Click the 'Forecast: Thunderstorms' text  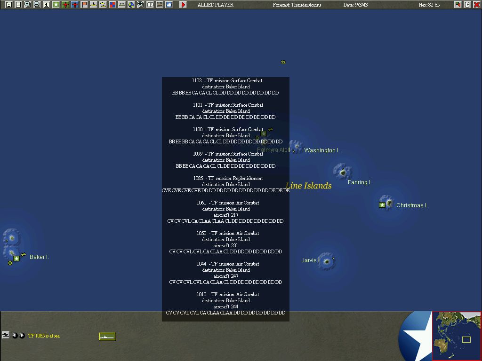297,5
